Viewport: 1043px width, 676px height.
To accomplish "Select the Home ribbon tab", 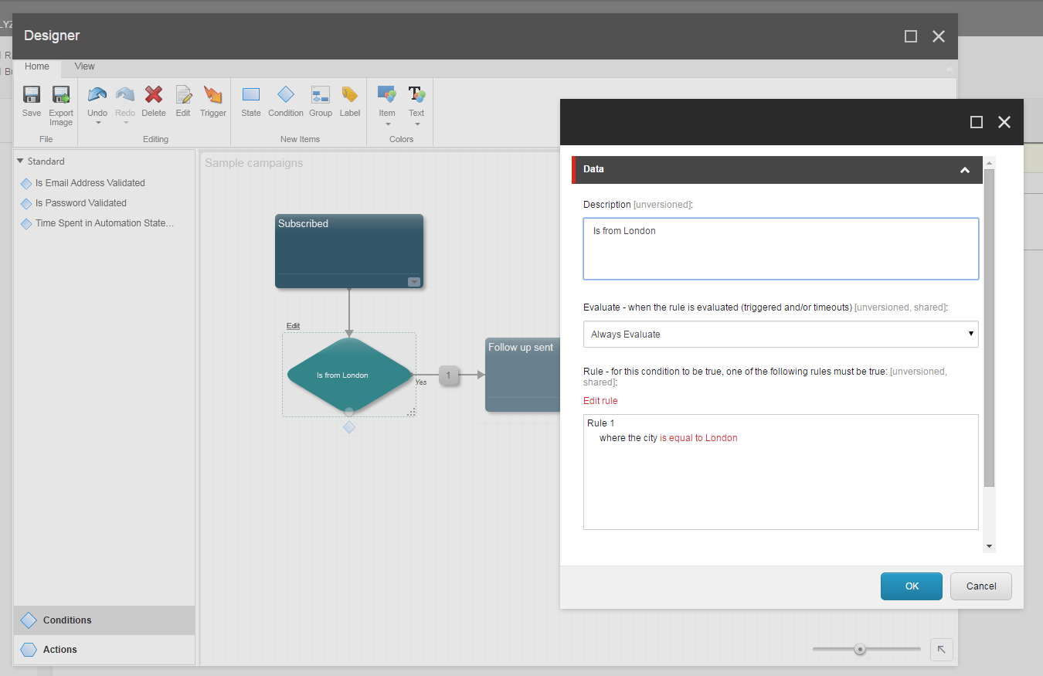I will (x=36, y=66).
